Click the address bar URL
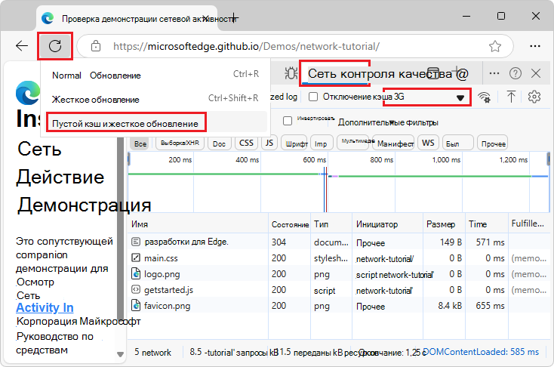This screenshot has width=554, height=367. point(246,46)
